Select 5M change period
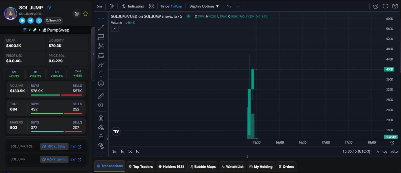 click(14, 74)
